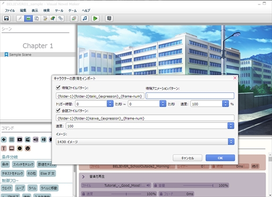The image size is (272, 197).
Task: Open the ファイル menu
Action: click(x=10, y=11)
